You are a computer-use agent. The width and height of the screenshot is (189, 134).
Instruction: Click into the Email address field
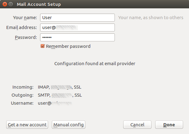77,27
